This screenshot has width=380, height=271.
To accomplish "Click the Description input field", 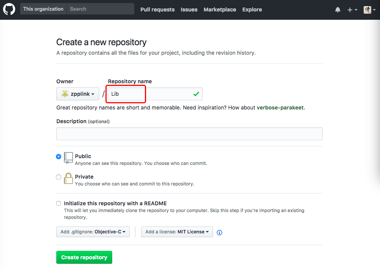I will tap(189, 134).
